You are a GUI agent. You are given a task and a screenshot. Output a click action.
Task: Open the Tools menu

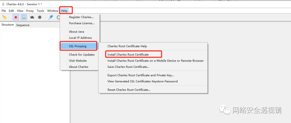coord(40,11)
